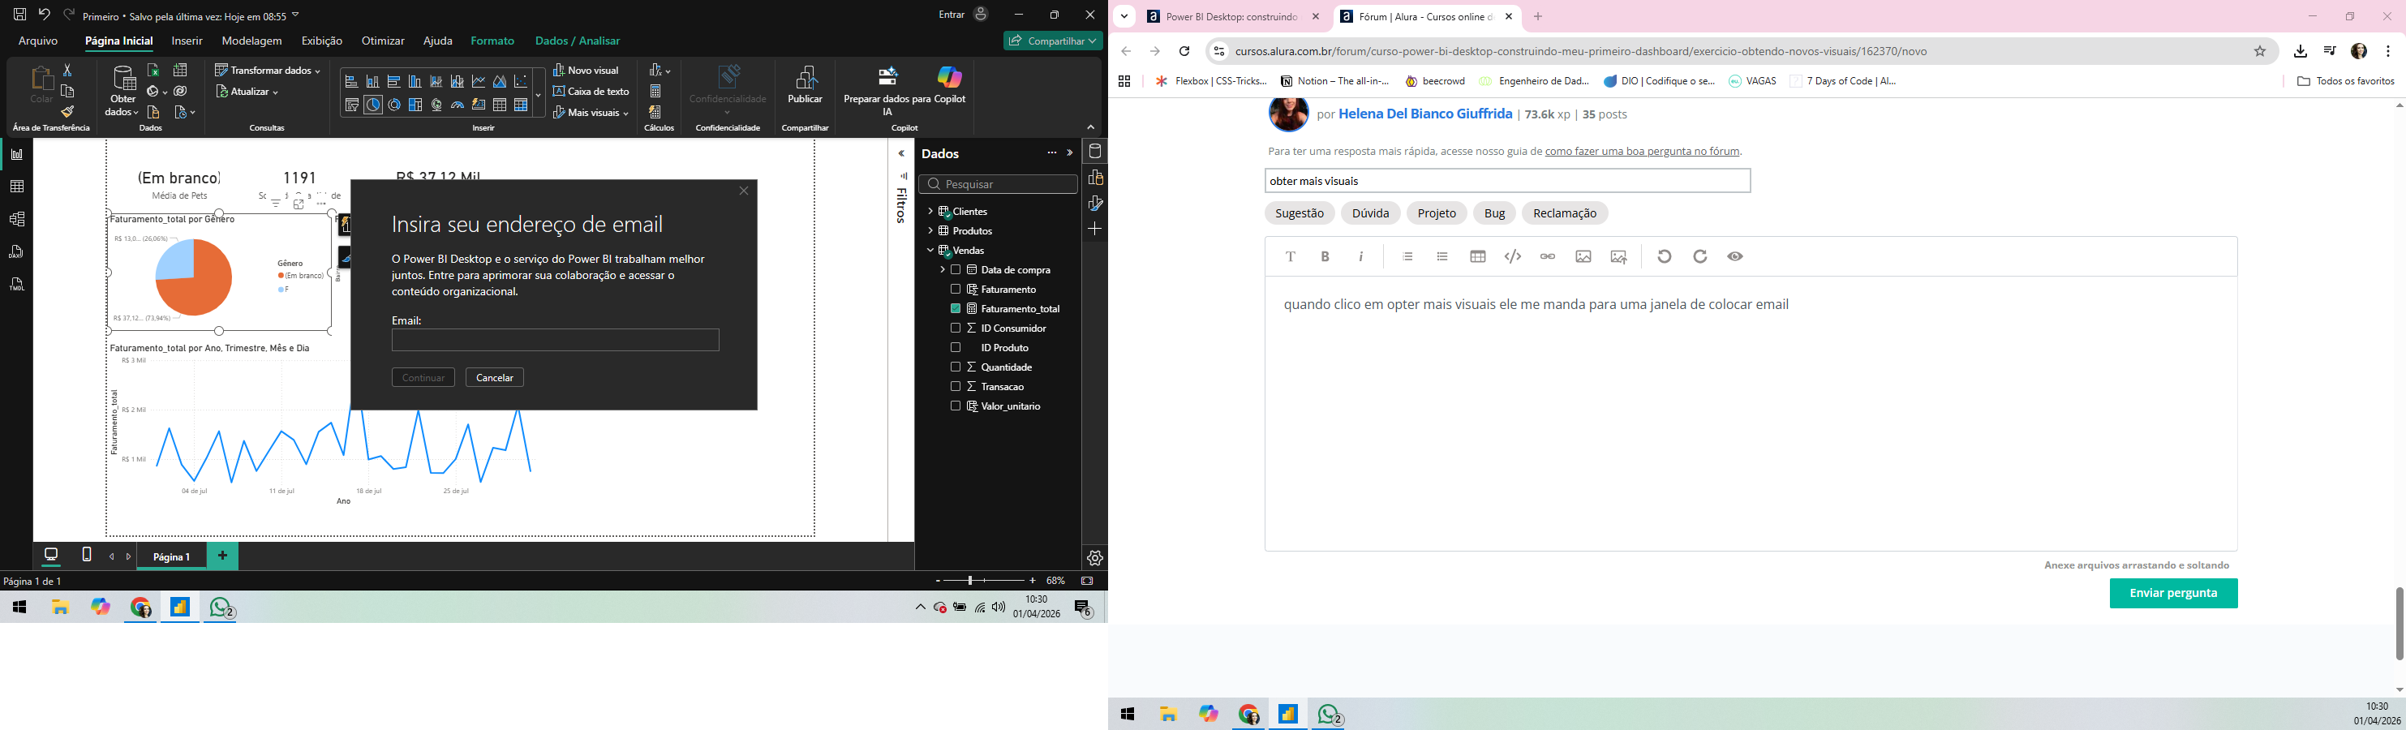Insert a table in the forum editor
This screenshot has height=730, width=2406.
pyautogui.click(x=1478, y=256)
